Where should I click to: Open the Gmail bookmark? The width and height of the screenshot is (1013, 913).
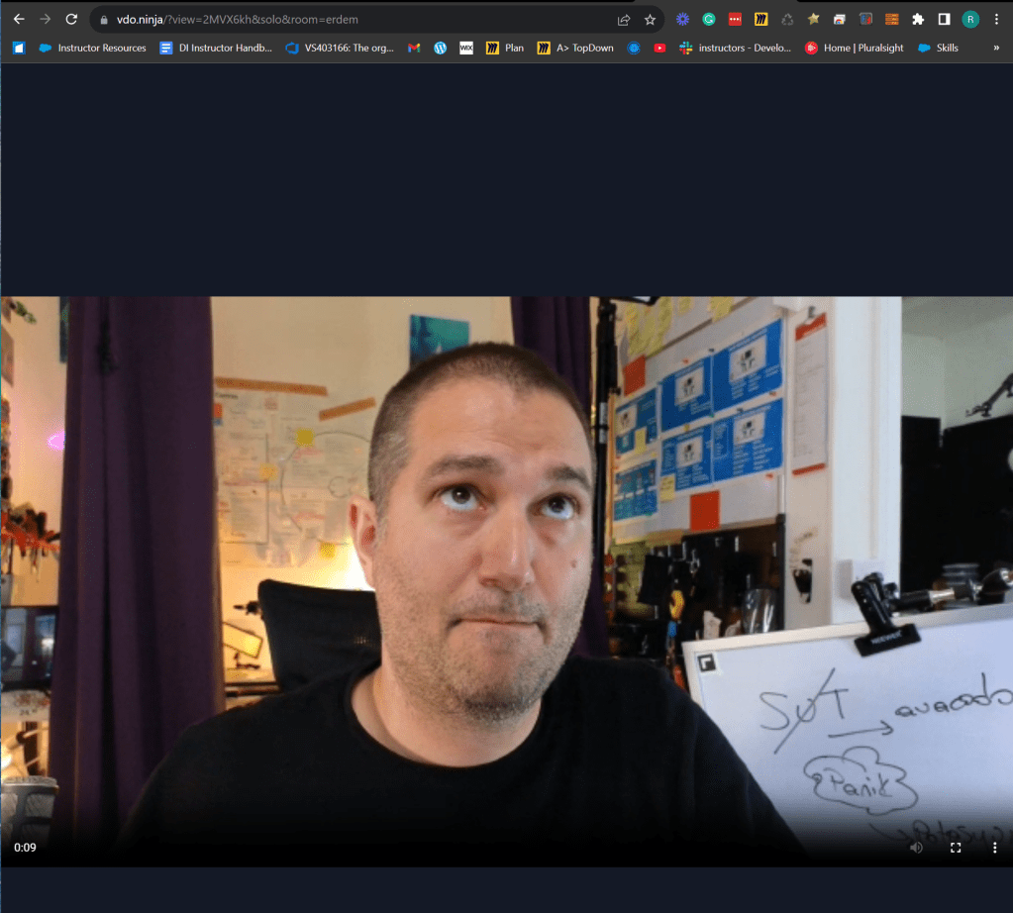coord(414,48)
